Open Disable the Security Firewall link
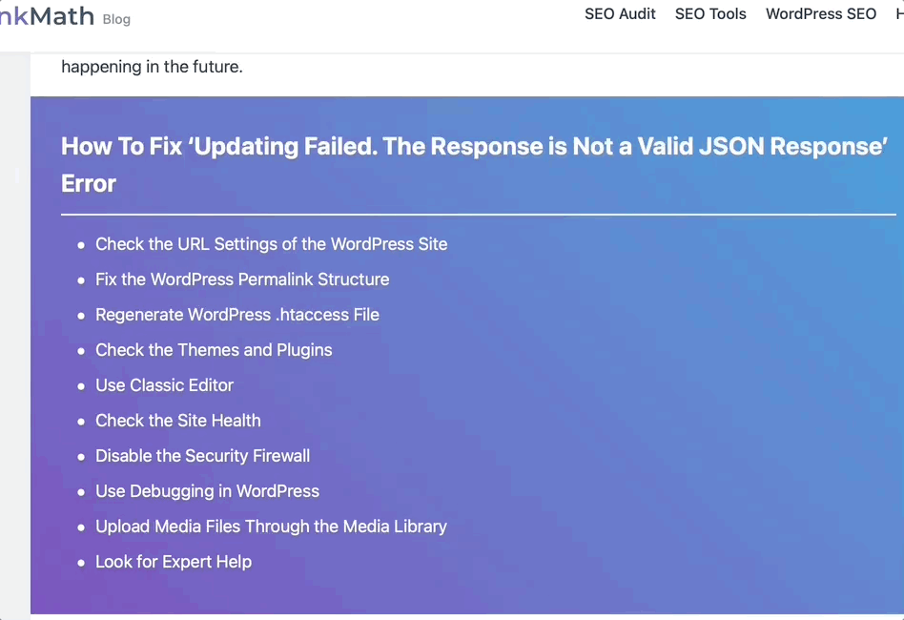The width and height of the screenshot is (904, 620). 203,456
